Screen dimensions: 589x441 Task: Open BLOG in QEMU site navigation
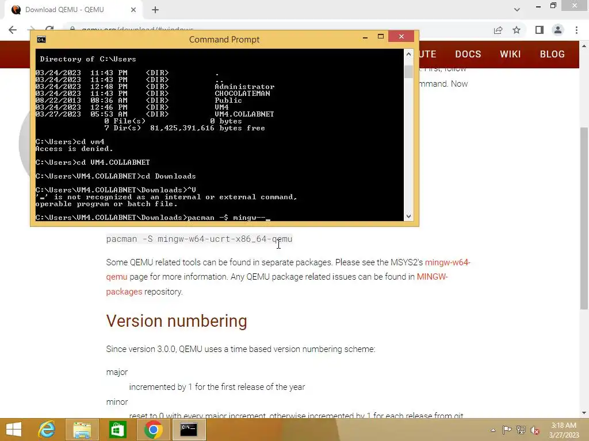click(552, 54)
